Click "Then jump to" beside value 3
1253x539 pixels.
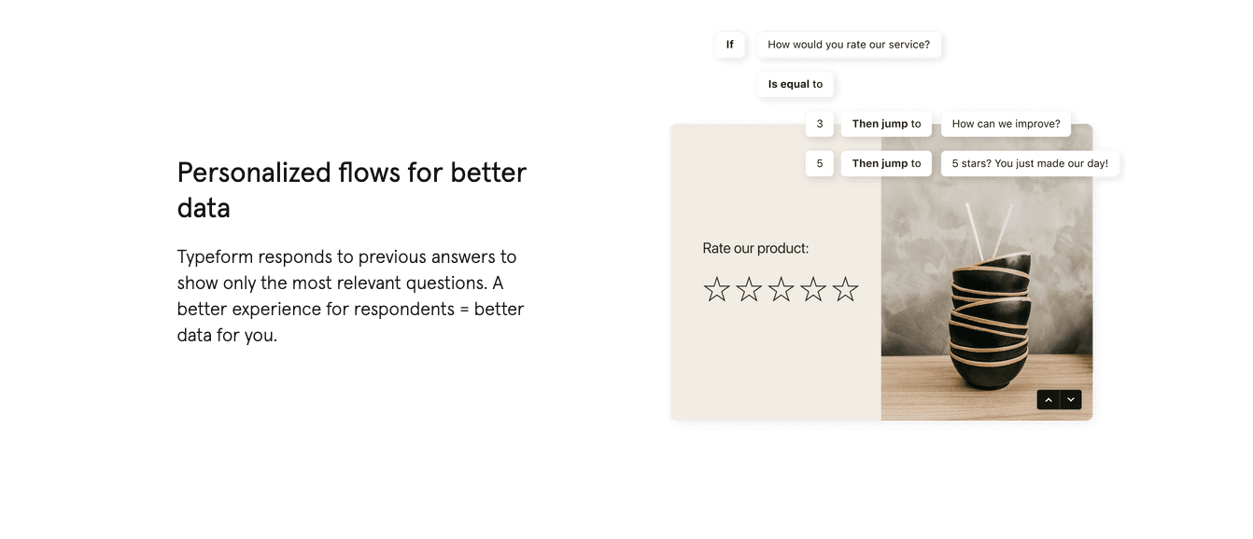click(886, 124)
